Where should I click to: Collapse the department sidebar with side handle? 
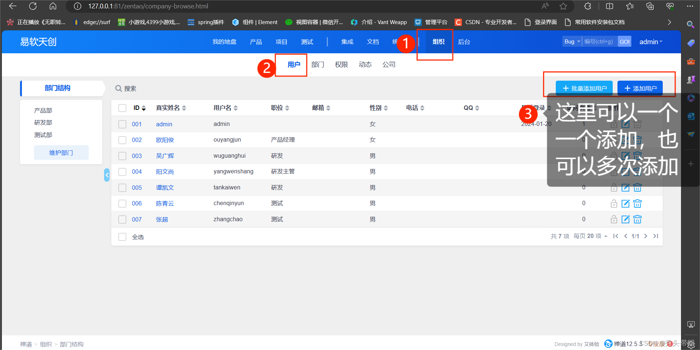click(107, 175)
